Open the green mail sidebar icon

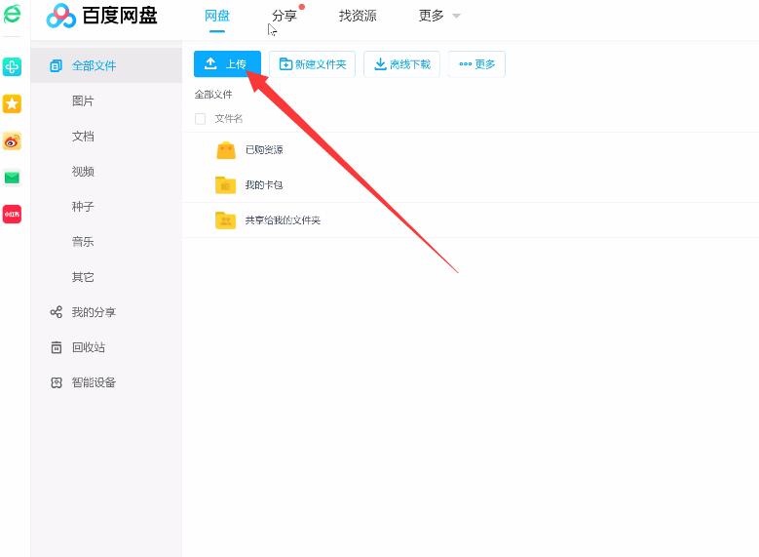[x=12, y=178]
